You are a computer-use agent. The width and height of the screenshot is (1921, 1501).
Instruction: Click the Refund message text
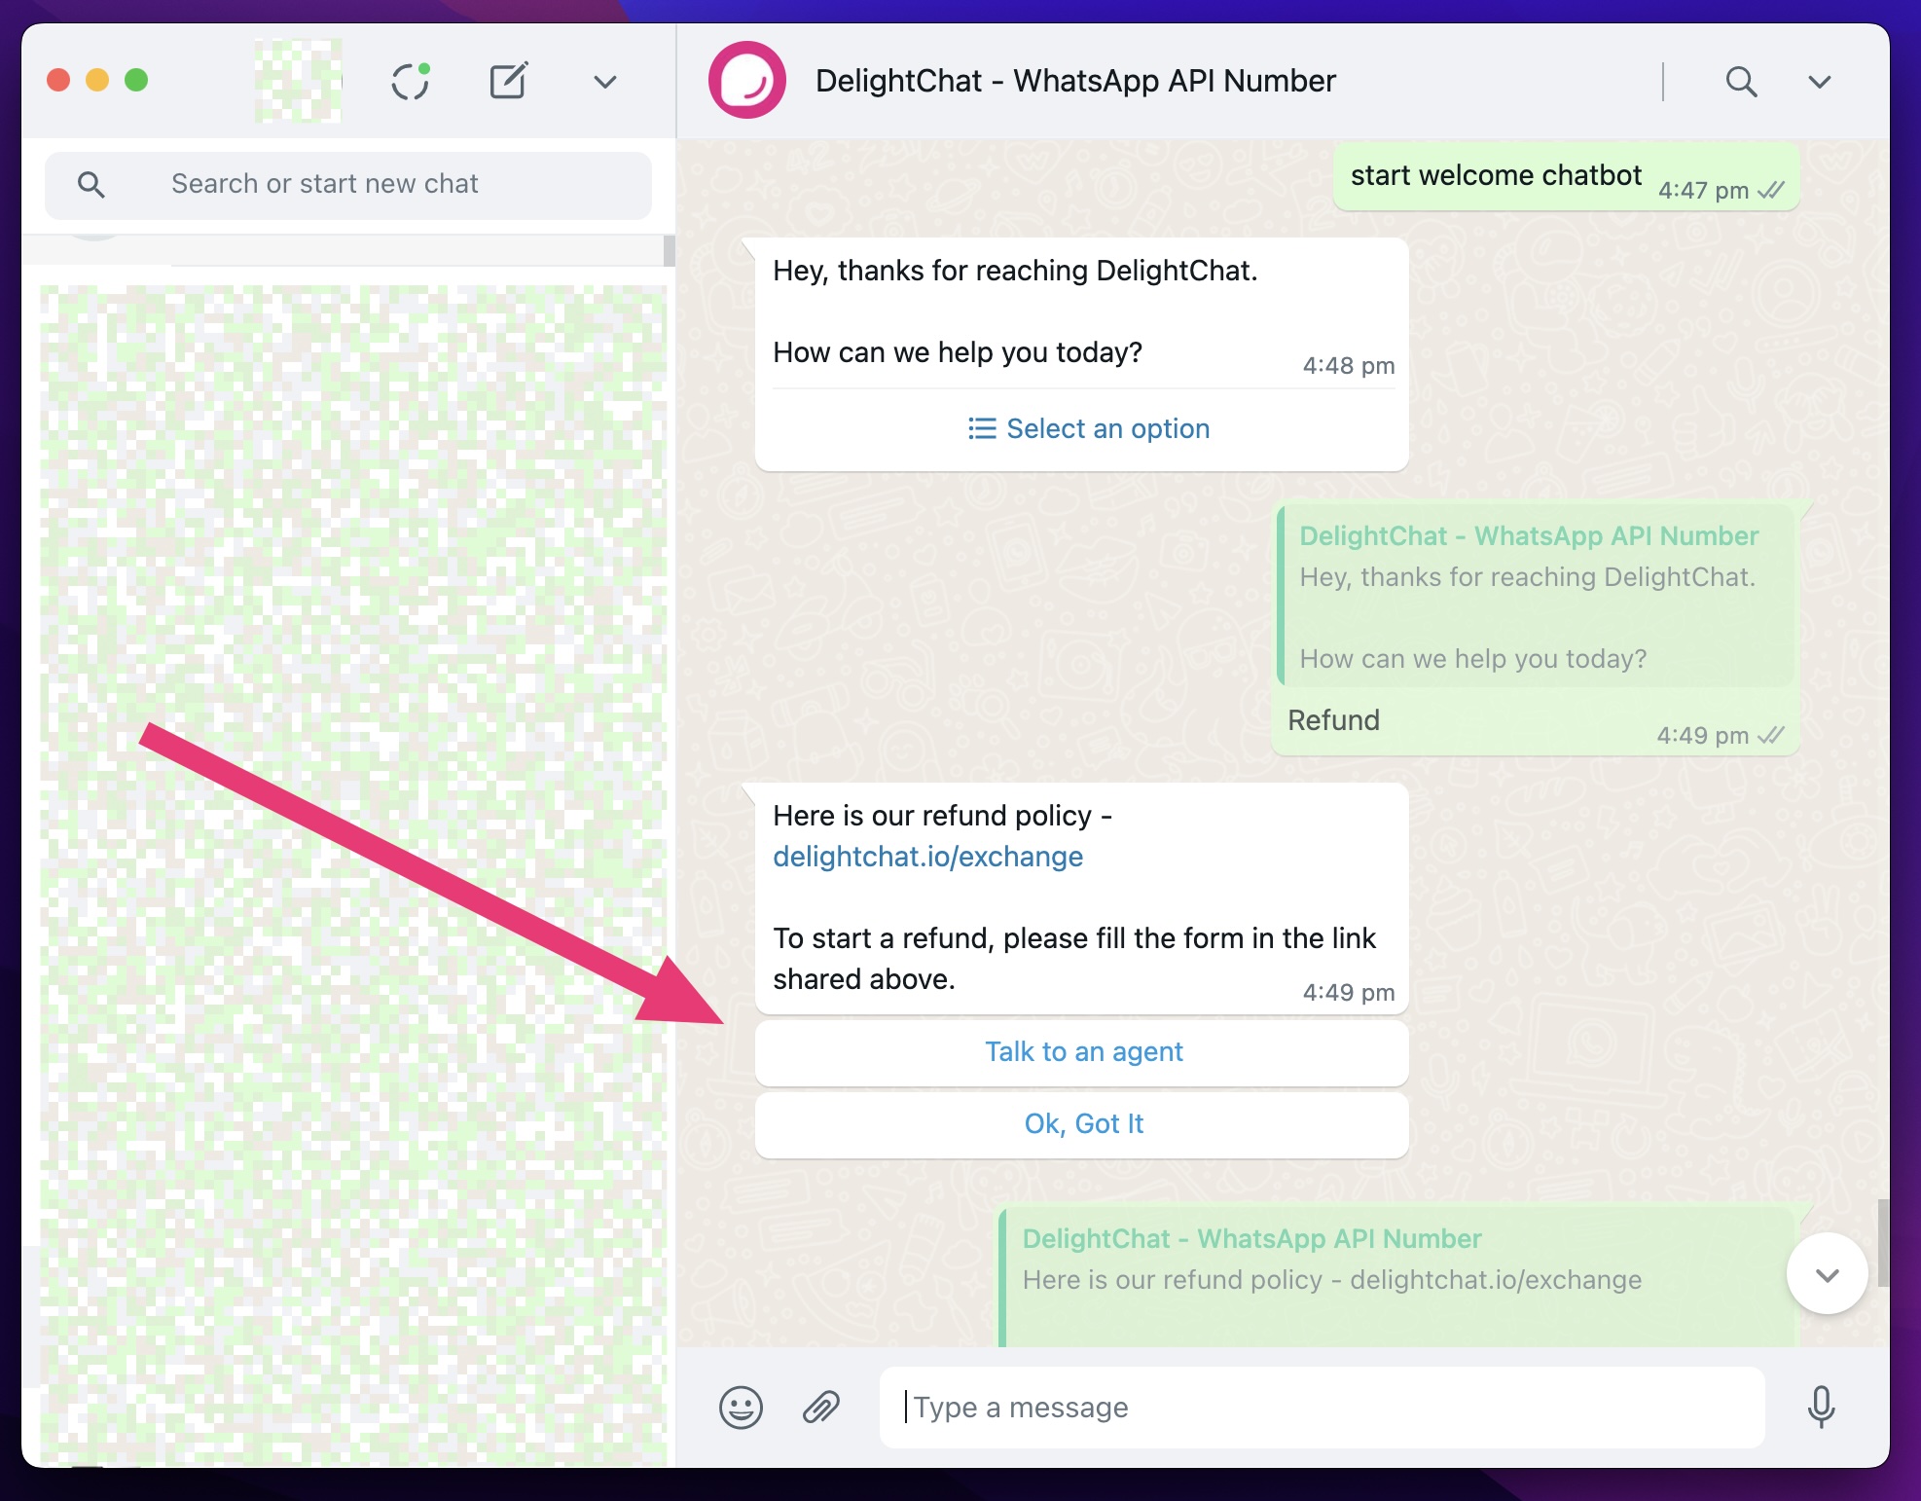coord(1333,720)
